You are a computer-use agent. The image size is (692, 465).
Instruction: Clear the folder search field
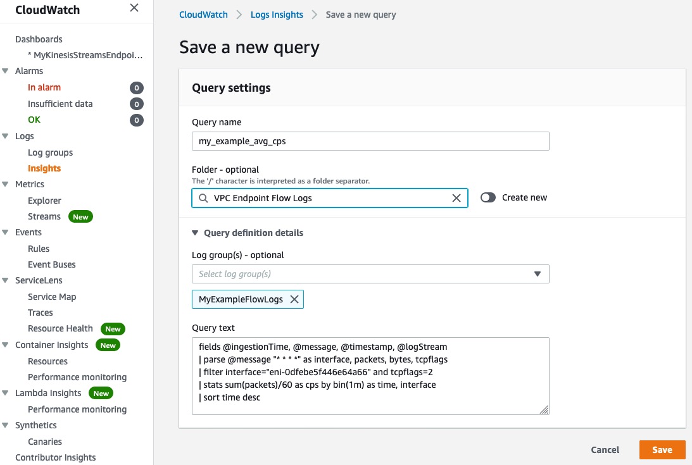coord(456,198)
